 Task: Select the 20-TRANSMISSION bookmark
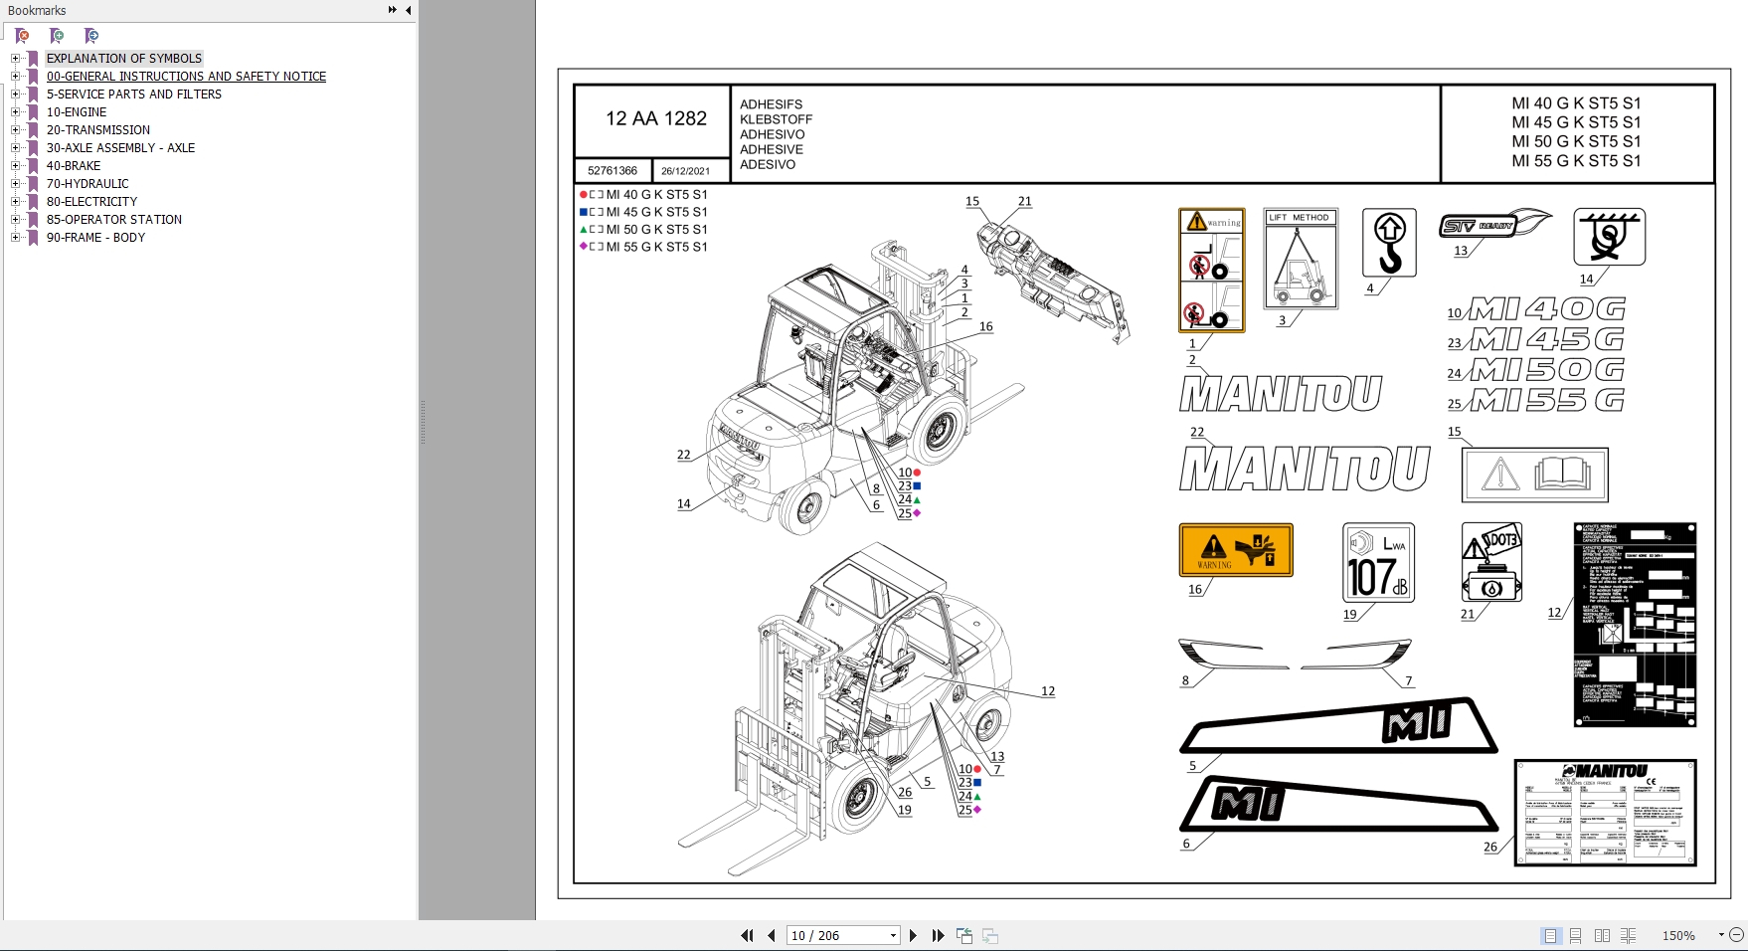[x=98, y=130]
